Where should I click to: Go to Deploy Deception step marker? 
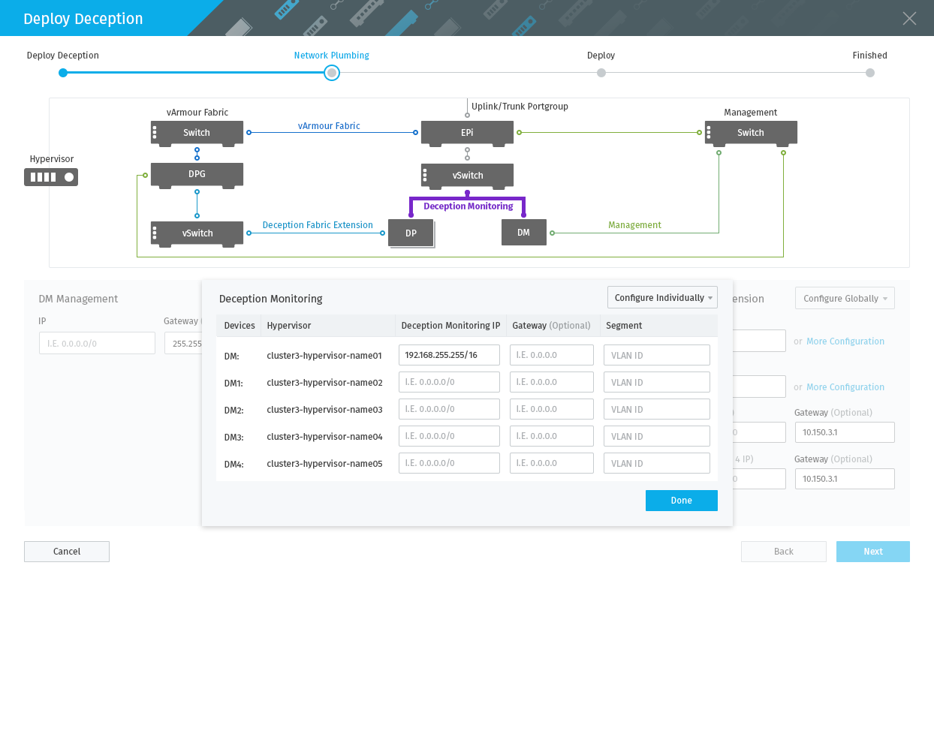63,73
